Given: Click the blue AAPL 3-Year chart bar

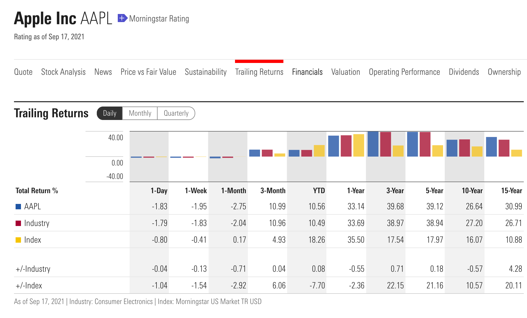Looking at the screenshot, I should tap(373, 144).
